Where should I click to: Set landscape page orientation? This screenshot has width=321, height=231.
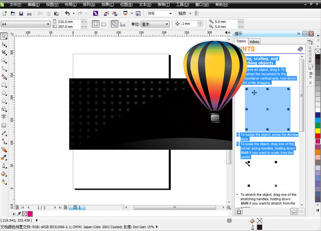click(x=104, y=24)
